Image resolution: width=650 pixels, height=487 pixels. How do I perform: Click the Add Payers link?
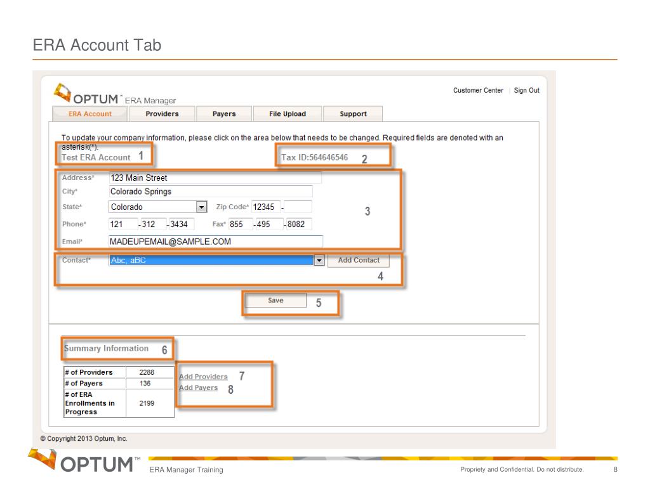(x=198, y=387)
